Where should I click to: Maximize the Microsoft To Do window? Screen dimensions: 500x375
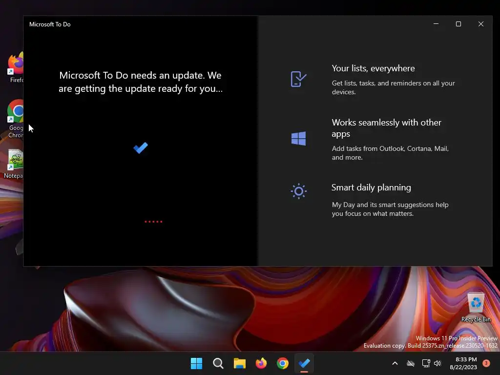[x=458, y=24]
